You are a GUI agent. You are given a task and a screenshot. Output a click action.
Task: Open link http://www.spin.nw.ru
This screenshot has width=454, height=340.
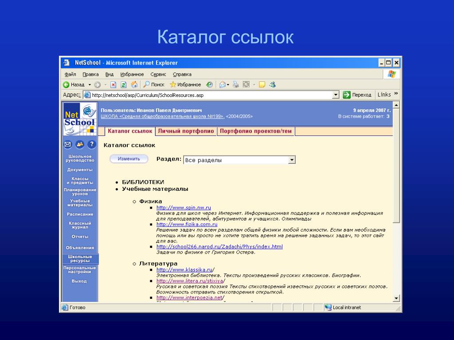coord(184,208)
